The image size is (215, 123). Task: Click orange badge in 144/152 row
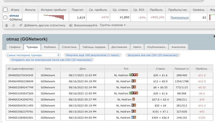coord(135,117)
